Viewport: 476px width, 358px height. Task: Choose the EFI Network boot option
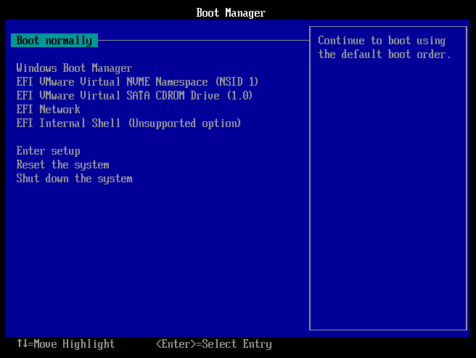click(x=49, y=110)
